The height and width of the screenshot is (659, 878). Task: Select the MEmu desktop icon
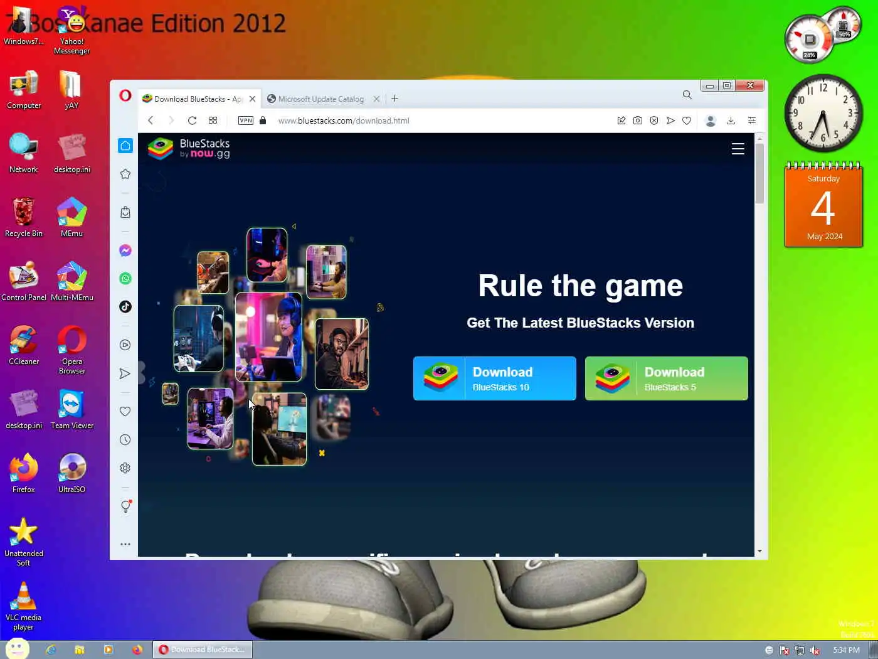[72, 217]
